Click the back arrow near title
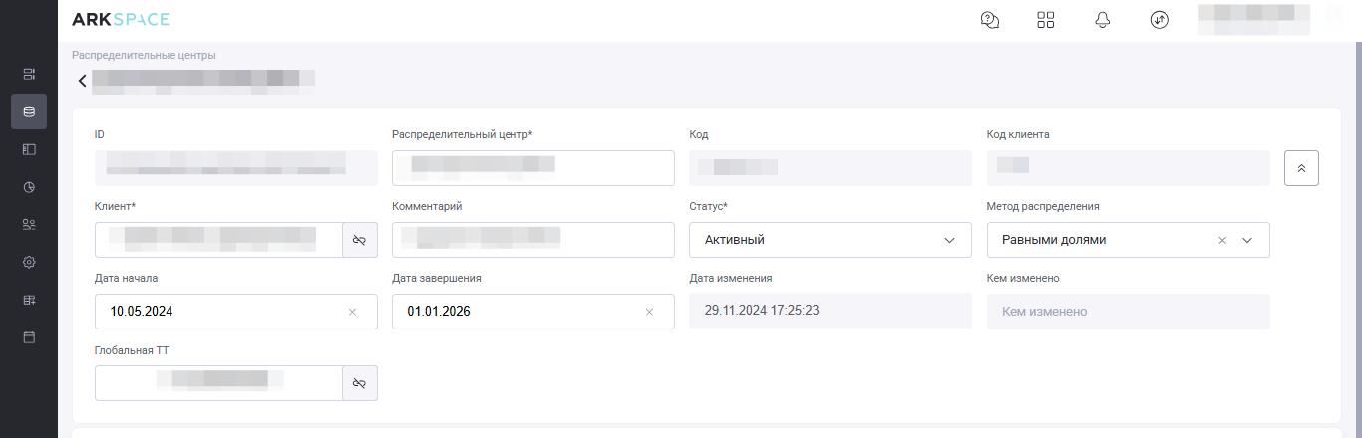Viewport: 1362px width, 438px height. 83,81
